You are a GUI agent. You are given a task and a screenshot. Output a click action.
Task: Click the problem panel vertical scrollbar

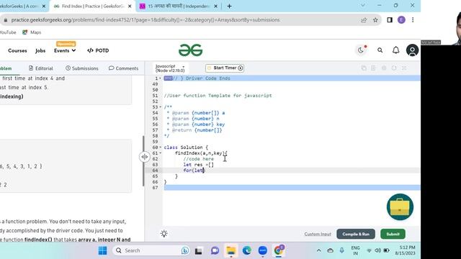coord(143,160)
